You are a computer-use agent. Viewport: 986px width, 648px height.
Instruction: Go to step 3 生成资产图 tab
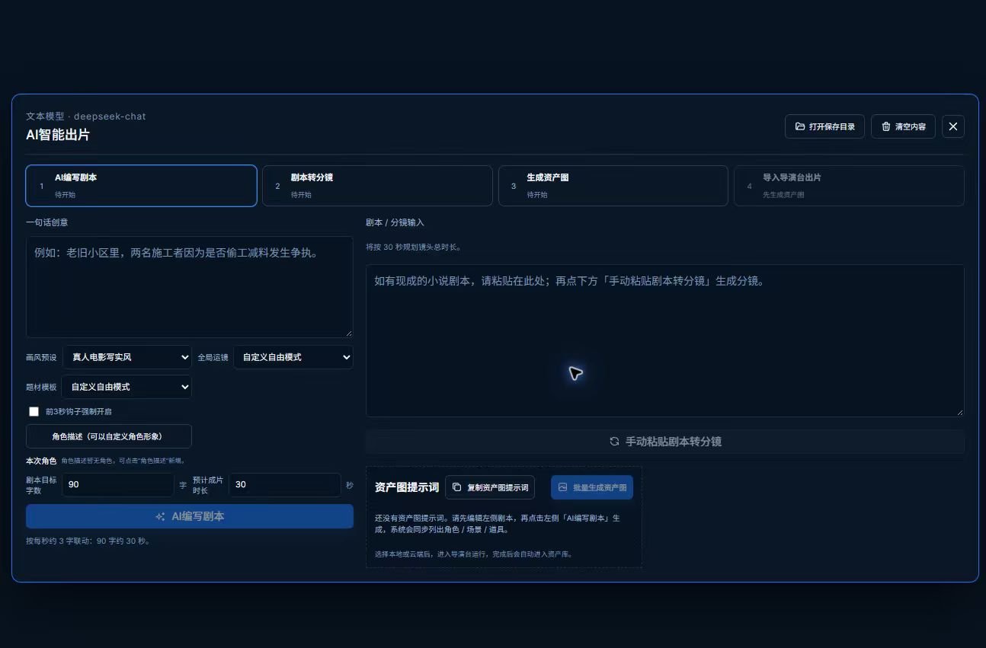(x=613, y=186)
